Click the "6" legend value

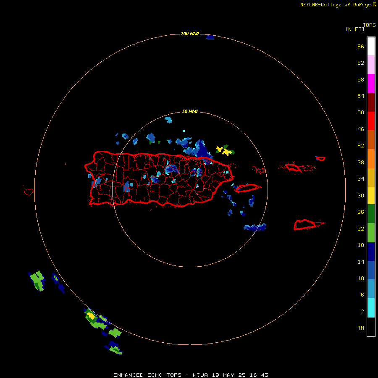[x=362, y=295]
